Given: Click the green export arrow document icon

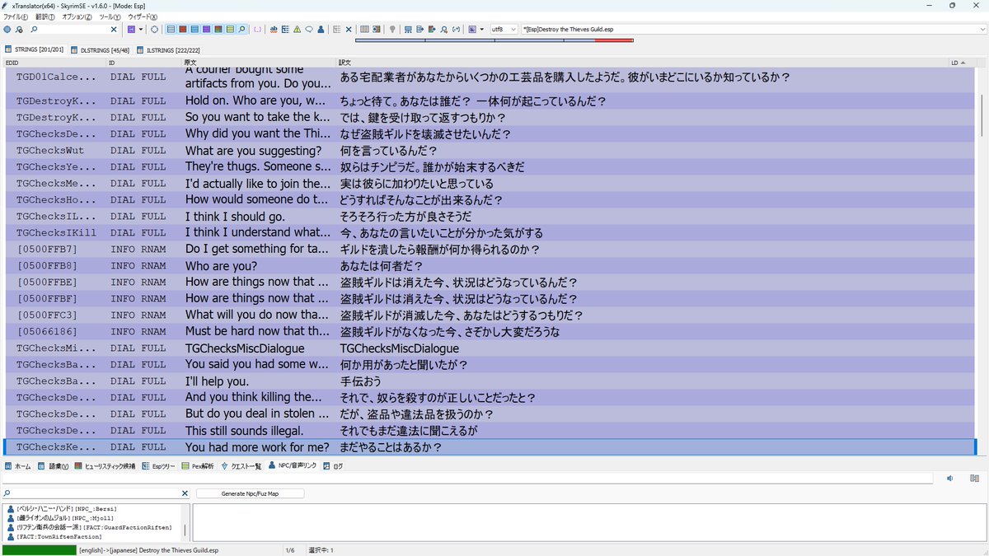Looking at the screenshot, I should point(420,29).
